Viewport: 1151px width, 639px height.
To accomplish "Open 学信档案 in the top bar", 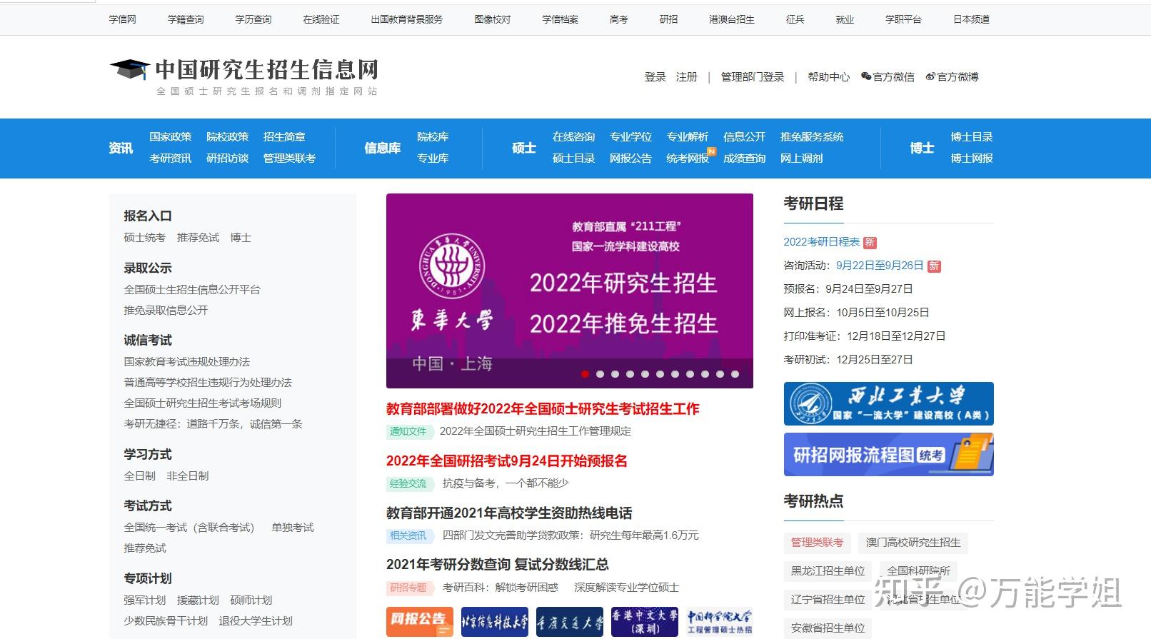I will (x=561, y=19).
